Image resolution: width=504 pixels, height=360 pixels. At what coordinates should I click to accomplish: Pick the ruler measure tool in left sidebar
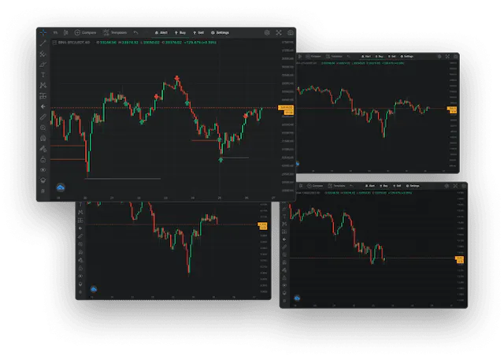[43, 117]
